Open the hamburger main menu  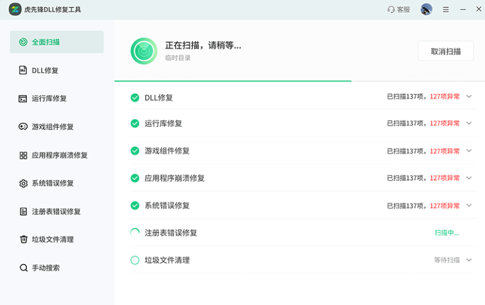(446, 10)
